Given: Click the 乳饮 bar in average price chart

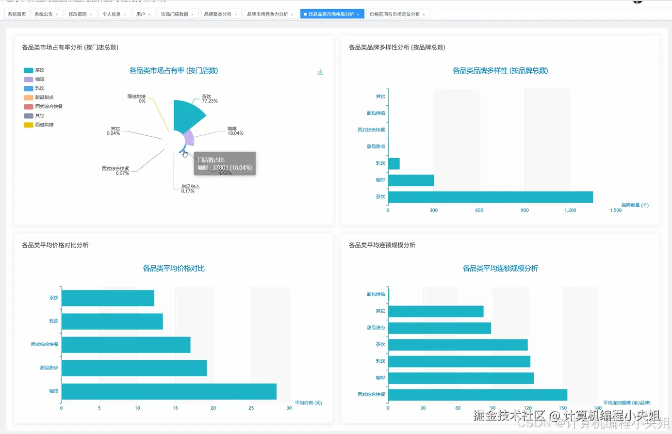Looking at the screenshot, I should click(112, 321).
